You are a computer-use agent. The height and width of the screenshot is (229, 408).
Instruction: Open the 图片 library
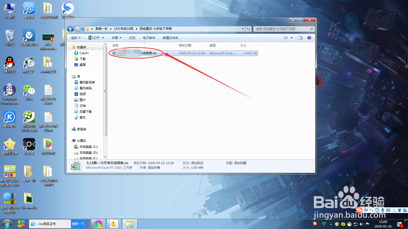80,100
